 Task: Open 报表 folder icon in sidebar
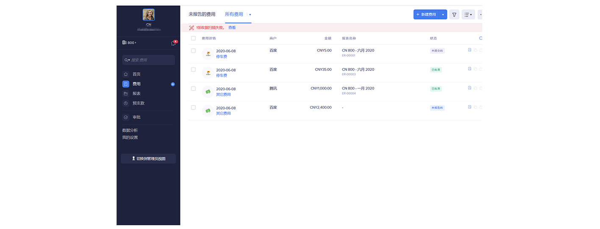pos(126,93)
